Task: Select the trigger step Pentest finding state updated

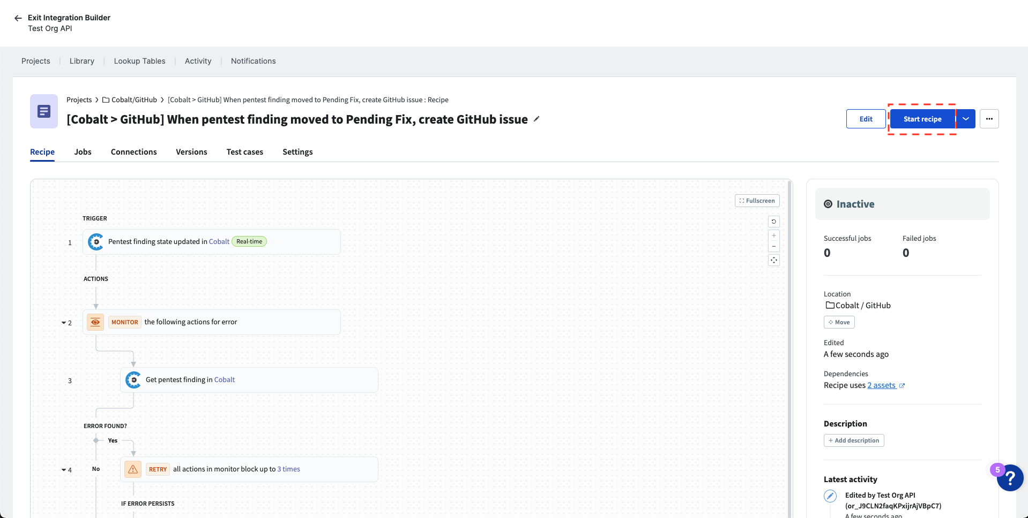Action: pyautogui.click(x=212, y=242)
